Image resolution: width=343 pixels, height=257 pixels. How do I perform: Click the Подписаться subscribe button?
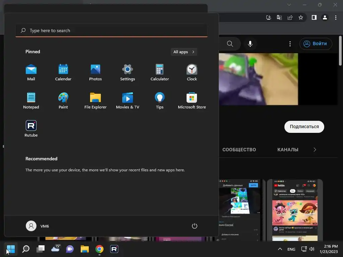pyautogui.click(x=304, y=127)
